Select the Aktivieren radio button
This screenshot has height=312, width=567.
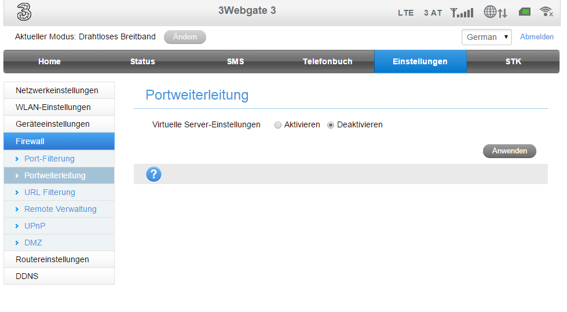pos(278,125)
